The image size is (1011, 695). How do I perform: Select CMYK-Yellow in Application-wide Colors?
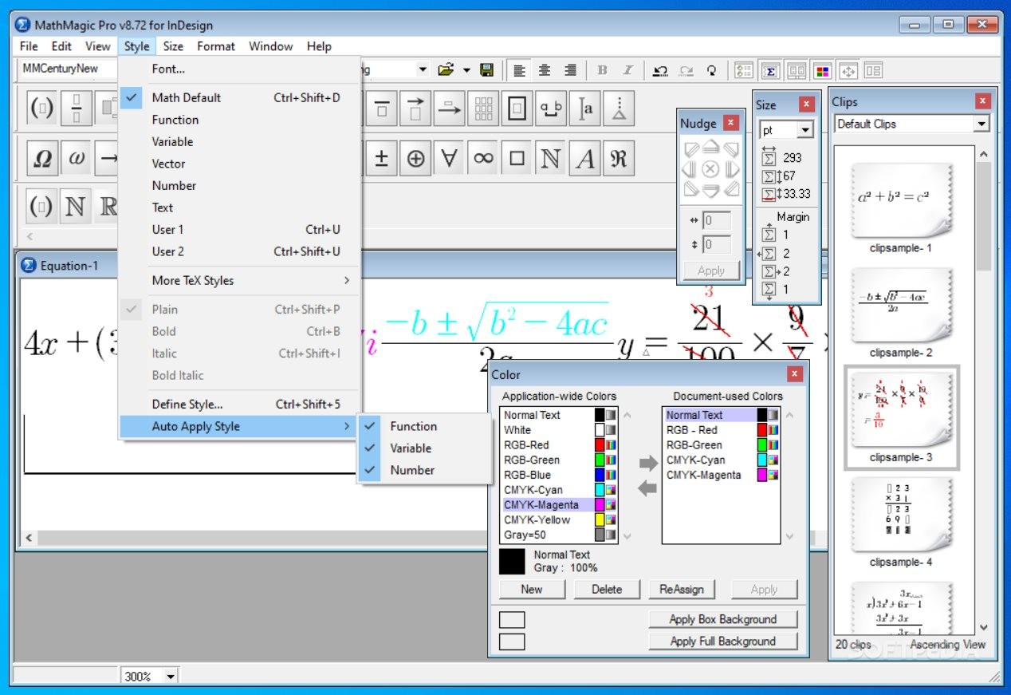coord(559,519)
